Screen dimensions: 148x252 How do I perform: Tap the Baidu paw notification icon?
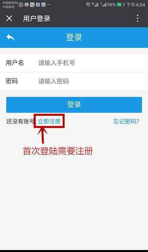(x=38, y=5)
